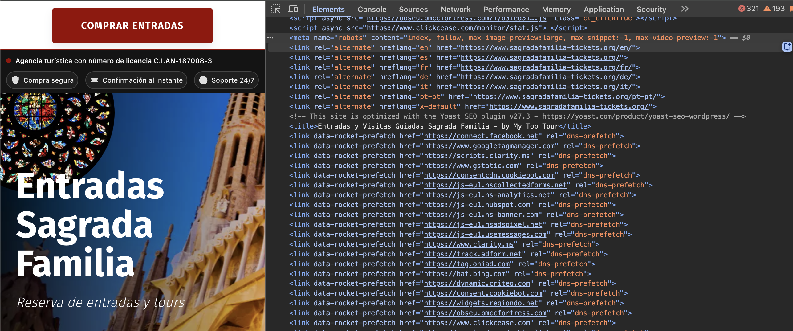Show more DevTools tabs chevron
The image size is (793, 331).
[685, 9]
